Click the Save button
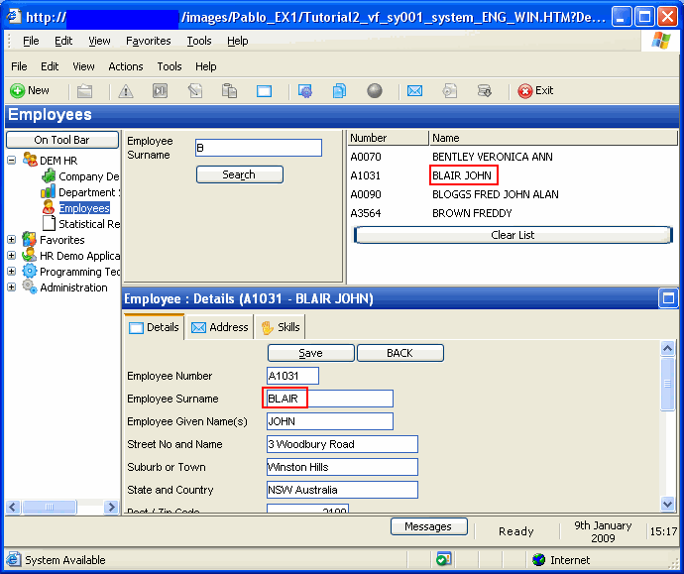The width and height of the screenshot is (684, 574). (310, 353)
